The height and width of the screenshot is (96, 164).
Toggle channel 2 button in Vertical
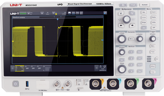(131, 58)
